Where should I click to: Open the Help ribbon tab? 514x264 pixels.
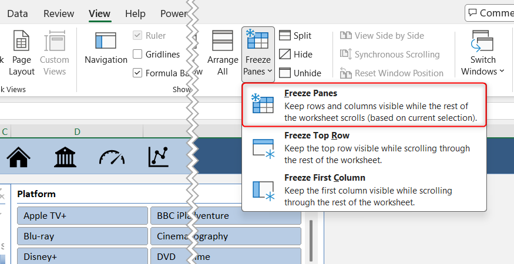(135, 13)
